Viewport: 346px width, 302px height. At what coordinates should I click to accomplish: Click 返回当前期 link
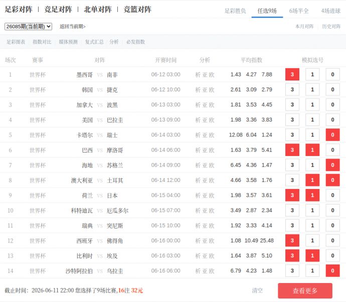(x=72, y=26)
